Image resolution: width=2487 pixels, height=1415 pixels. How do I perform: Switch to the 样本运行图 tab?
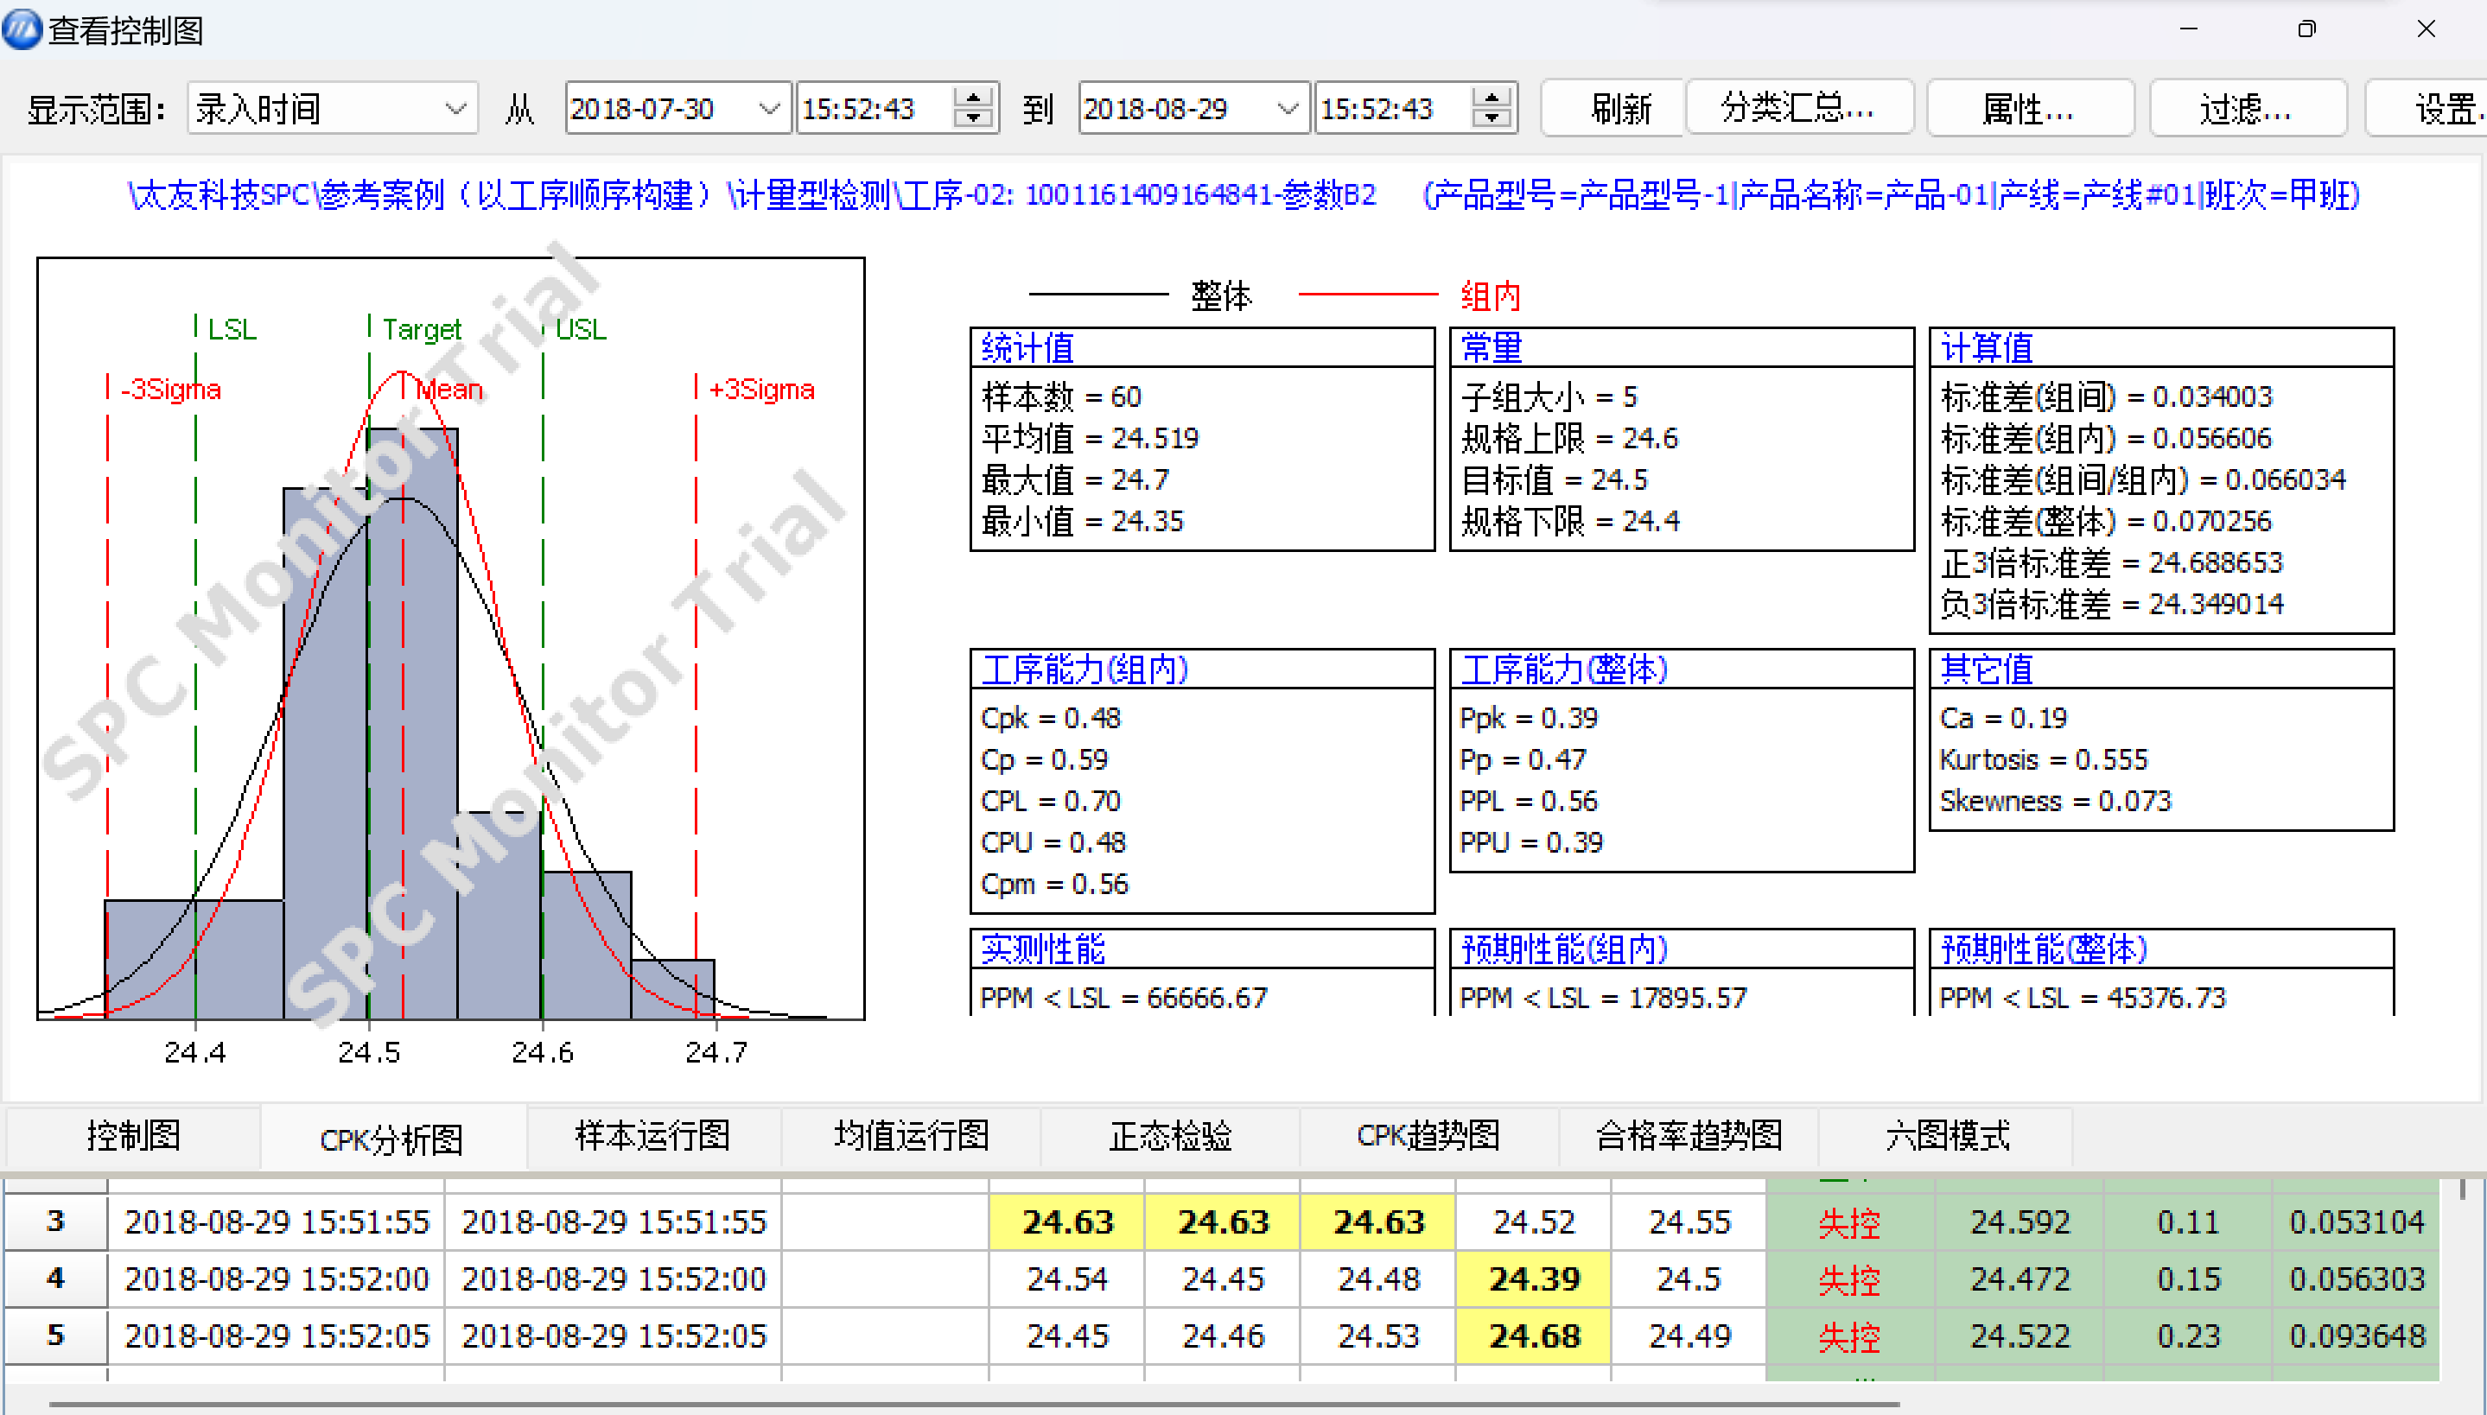pos(652,1135)
